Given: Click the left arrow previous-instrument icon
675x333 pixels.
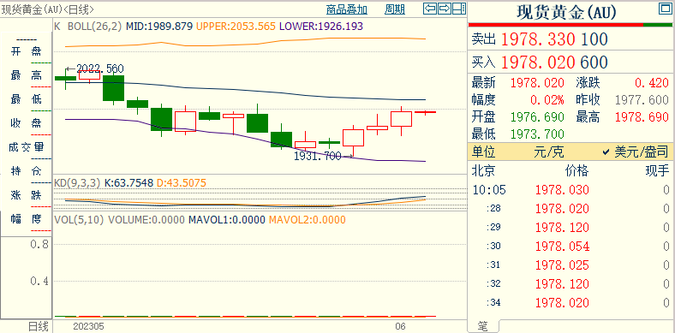Looking at the screenshot, I should tap(430, 9).
